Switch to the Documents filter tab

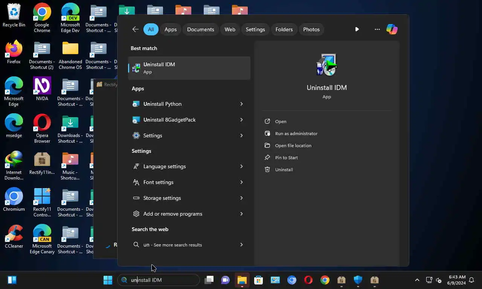[x=200, y=29]
